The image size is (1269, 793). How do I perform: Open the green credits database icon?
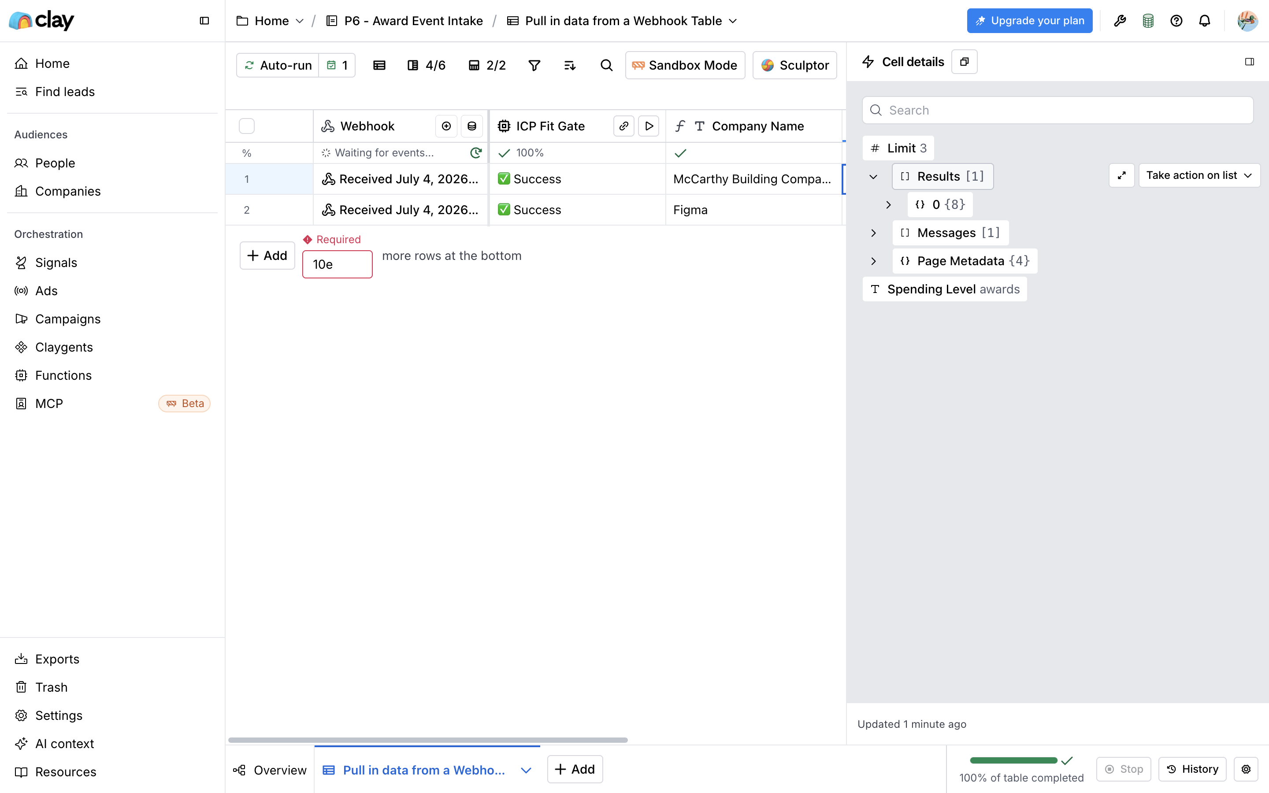pos(1148,20)
